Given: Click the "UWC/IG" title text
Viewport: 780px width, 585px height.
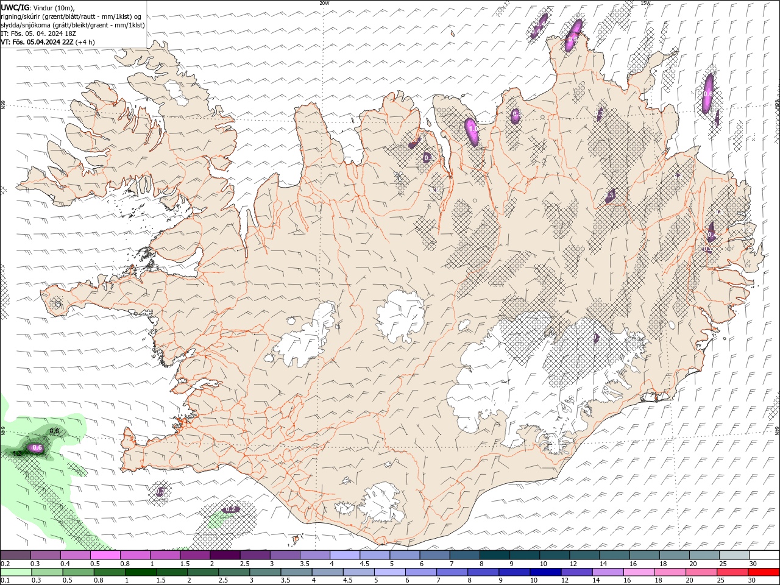Looking at the screenshot, I should (15, 7).
